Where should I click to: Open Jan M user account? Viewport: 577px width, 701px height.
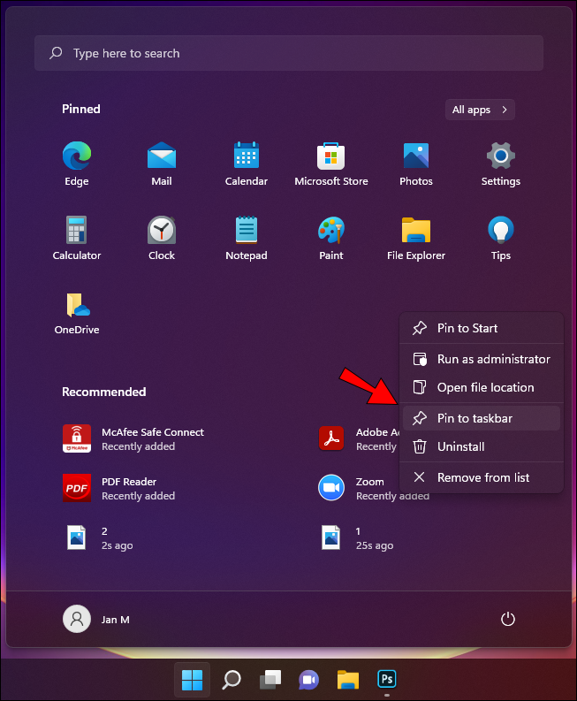tap(96, 619)
